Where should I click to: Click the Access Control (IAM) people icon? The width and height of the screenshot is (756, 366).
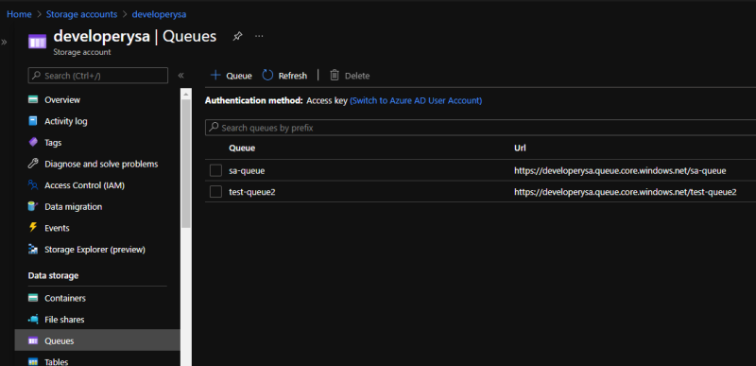coord(33,185)
